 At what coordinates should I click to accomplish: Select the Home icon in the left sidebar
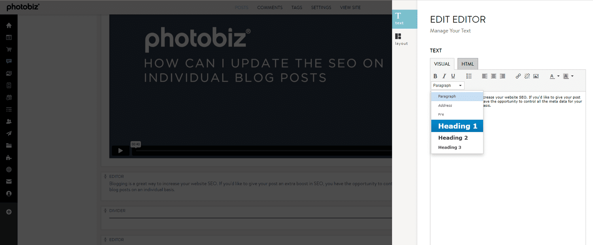[x=9, y=25]
